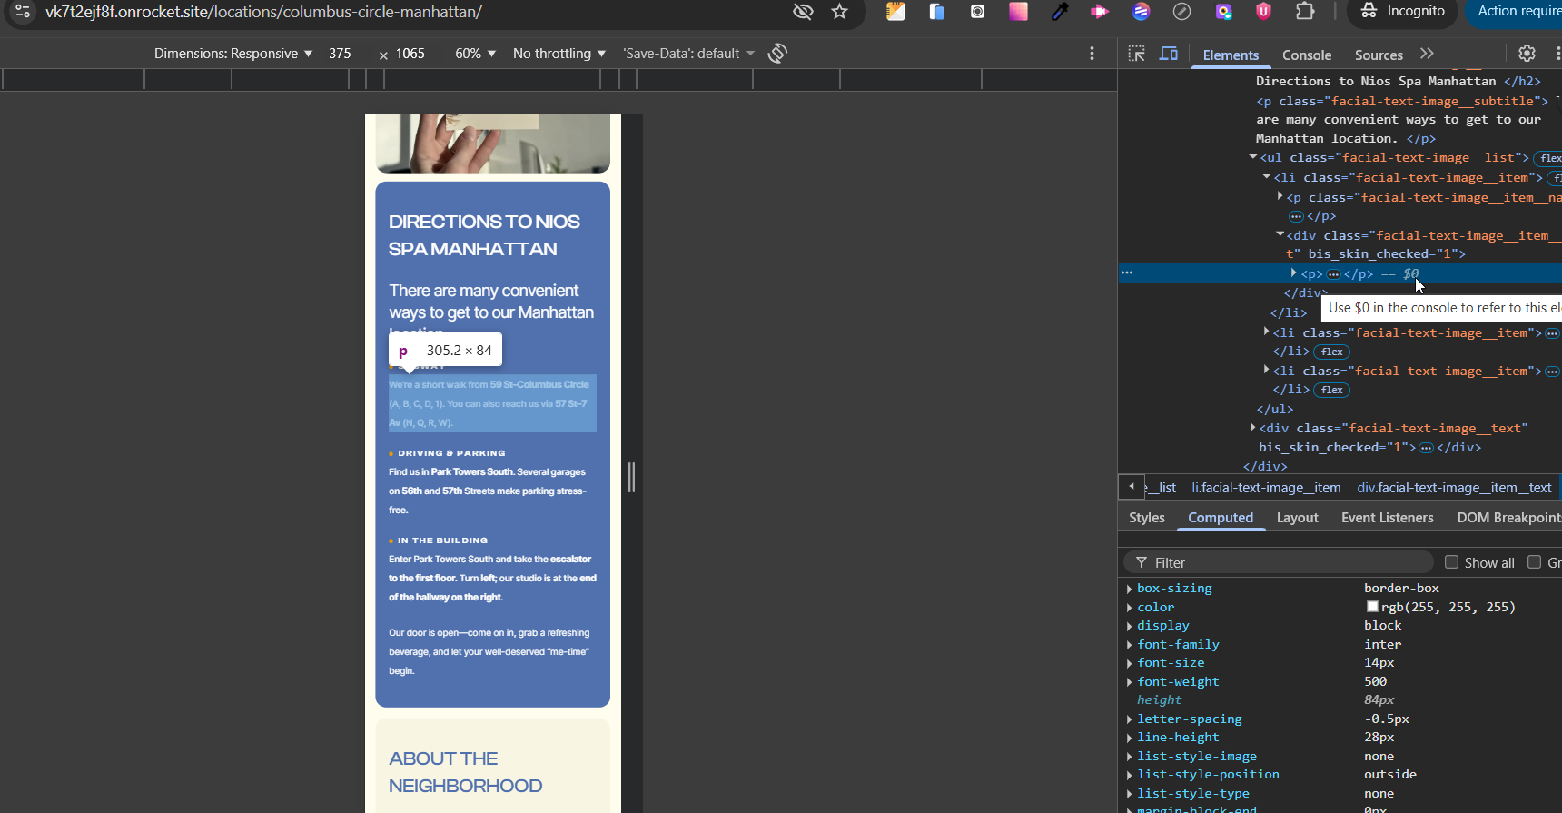
Task: Activate the eyedropper color picker extension
Action: tap(1059, 12)
